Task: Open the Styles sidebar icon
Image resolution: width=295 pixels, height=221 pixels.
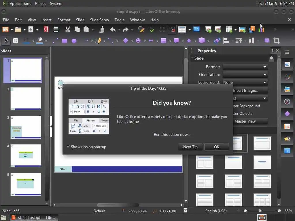Action: (x=287, y=77)
